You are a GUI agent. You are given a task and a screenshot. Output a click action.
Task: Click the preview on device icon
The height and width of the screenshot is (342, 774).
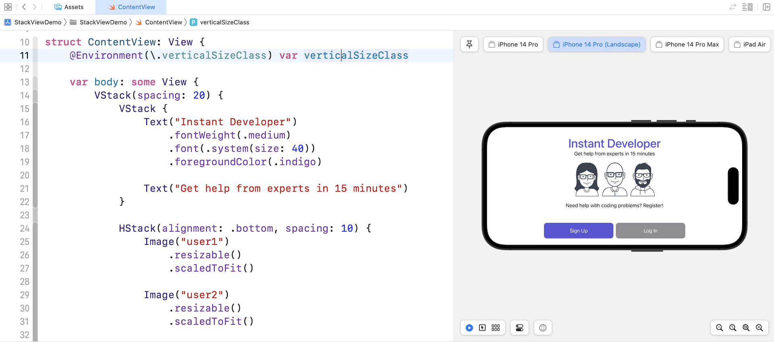543,328
